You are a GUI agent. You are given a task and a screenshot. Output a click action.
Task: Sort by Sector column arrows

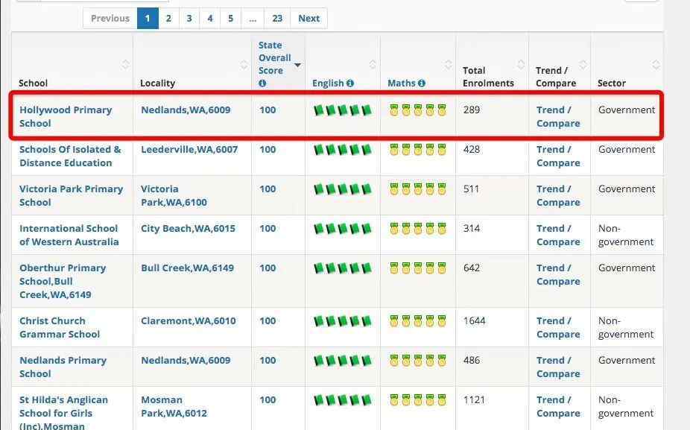pos(656,65)
